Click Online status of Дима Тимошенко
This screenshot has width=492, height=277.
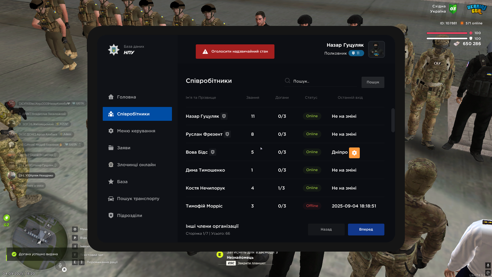pyautogui.click(x=312, y=170)
